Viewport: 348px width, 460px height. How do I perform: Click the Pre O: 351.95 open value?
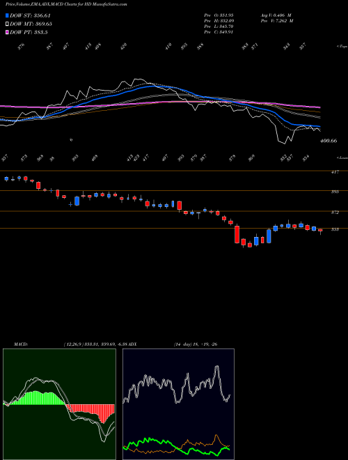[219, 15]
